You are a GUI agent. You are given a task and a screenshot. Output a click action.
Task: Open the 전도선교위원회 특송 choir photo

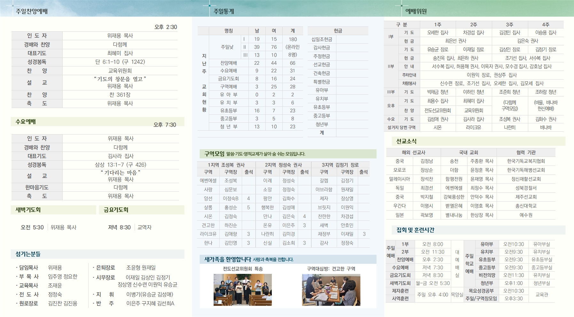pos(242,290)
